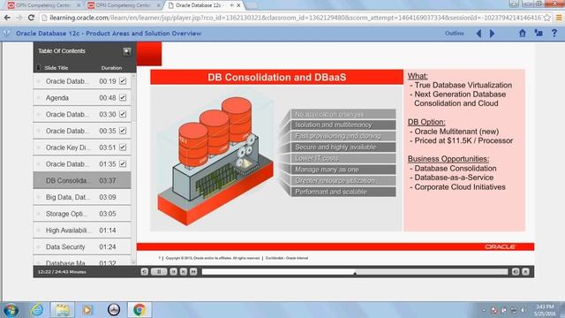Click the Slide Title column header
This screenshot has width=565, height=318.
pyautogui.click(x=56, y=68)
